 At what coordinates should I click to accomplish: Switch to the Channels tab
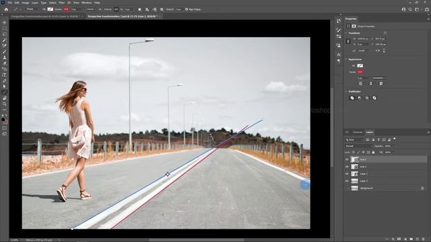click(358, 132)
